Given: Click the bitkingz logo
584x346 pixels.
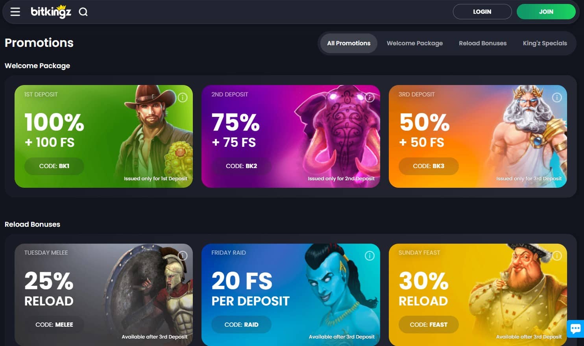Looking at the screenshot, I should (51, 12).
